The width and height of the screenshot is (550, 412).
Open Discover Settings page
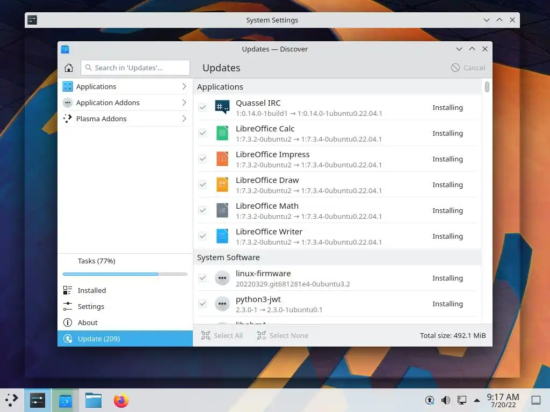coord(125,306)
